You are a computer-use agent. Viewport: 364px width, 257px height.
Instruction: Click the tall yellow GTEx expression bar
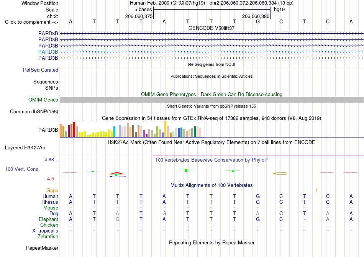click(165, 129)
